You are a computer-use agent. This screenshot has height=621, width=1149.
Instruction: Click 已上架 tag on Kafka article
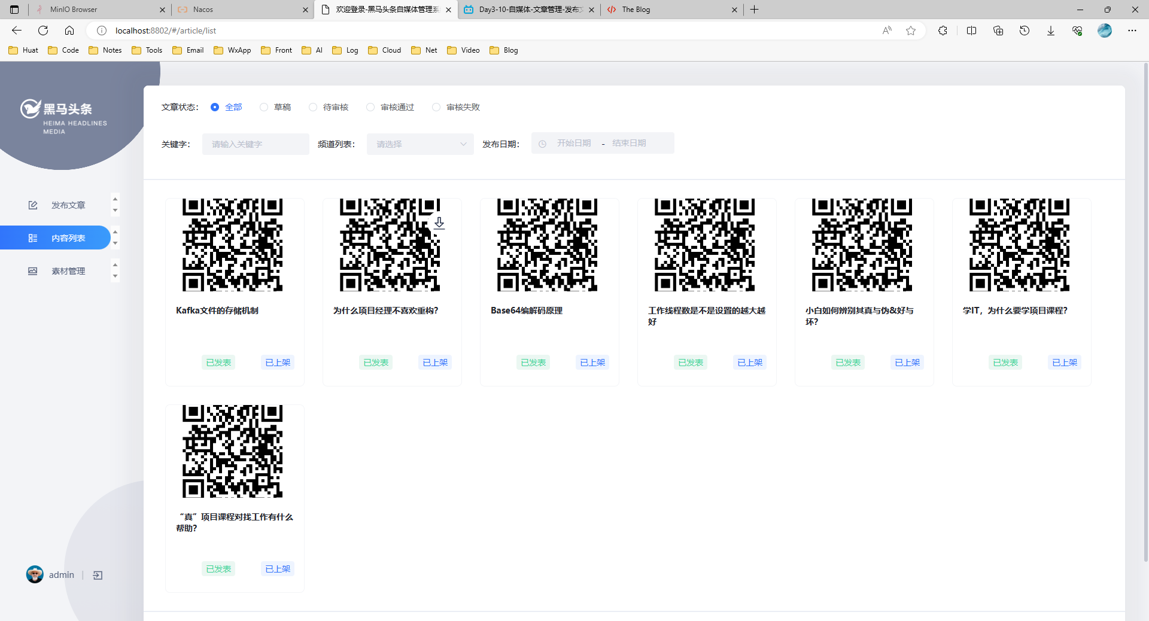coord(278,363)
